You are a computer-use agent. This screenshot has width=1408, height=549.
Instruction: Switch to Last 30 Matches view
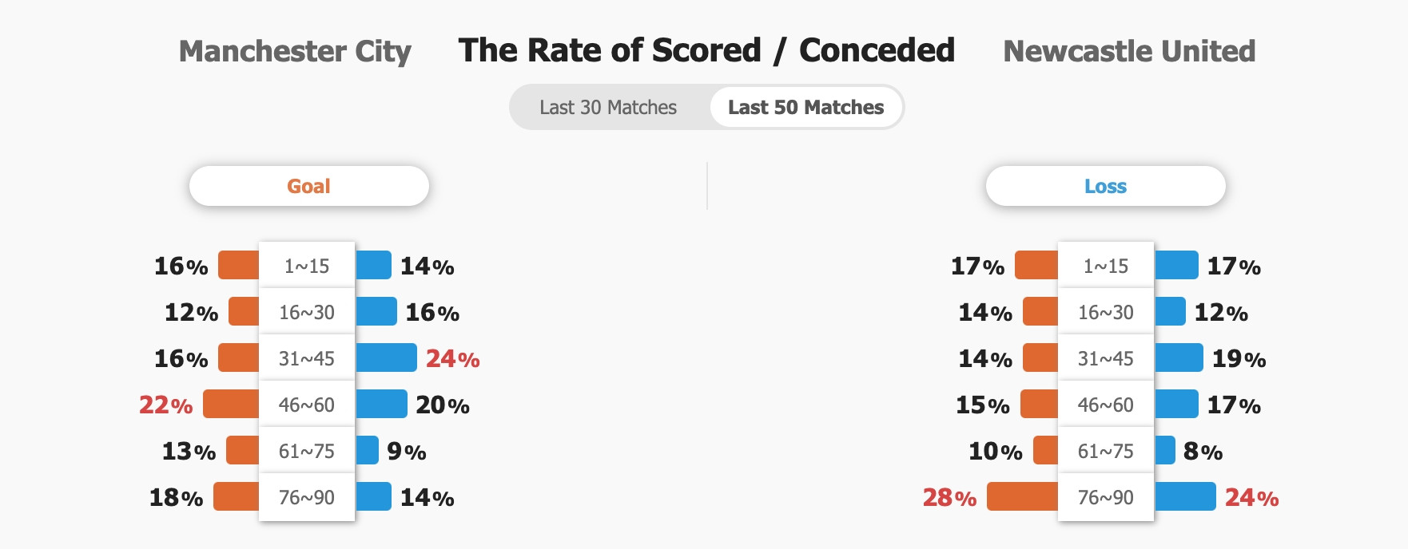coord(608,107)
